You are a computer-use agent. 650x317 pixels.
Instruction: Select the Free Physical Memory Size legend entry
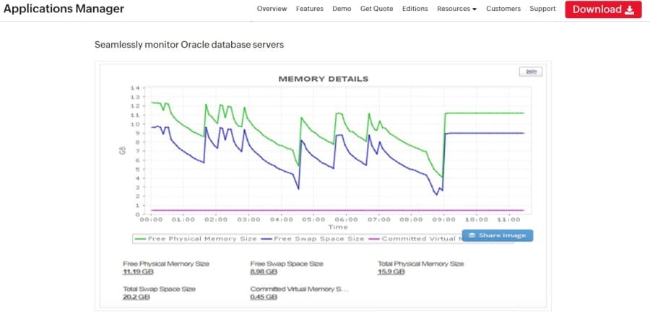(196, 239)
